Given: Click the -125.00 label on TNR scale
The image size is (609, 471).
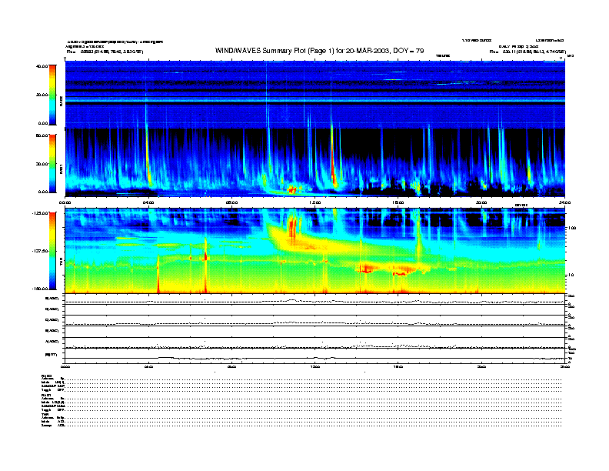Looking at the screenshot, I should (x=40, y=213).
